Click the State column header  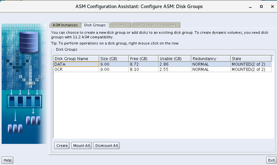pyautogui.click(x=251, y=59)
